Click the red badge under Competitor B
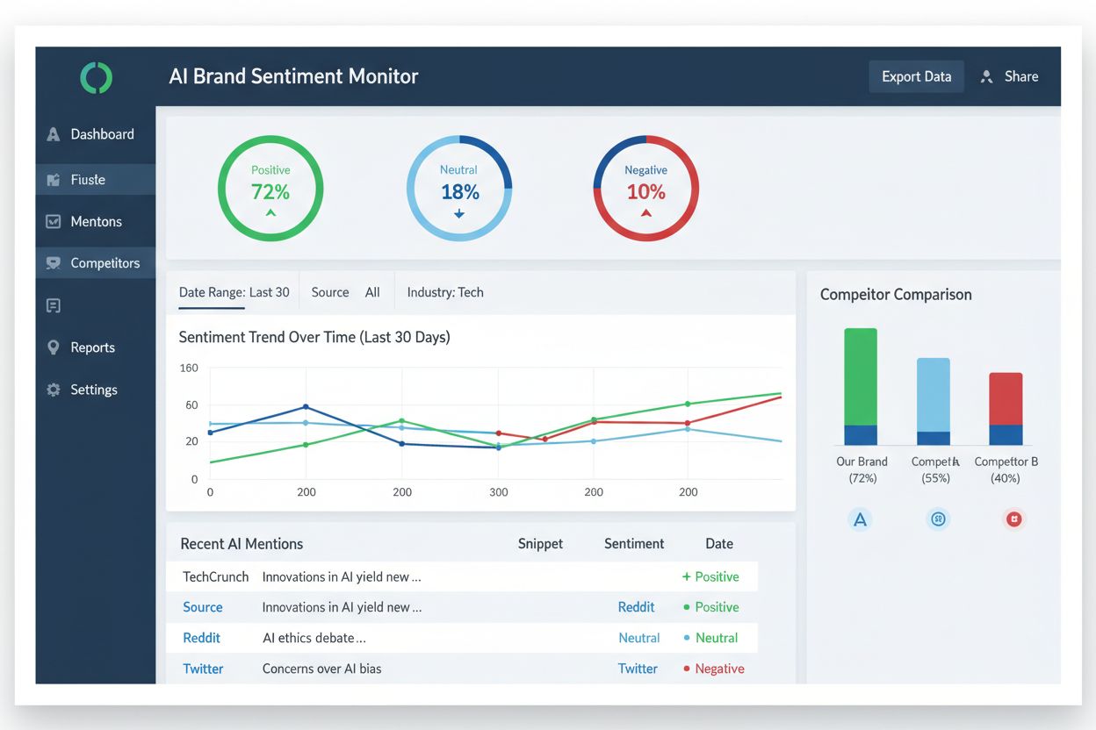This screenshot has width=1096, height=730. 1014,519
